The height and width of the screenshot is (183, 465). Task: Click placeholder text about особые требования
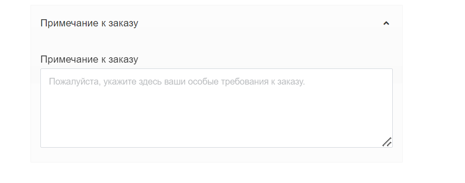pos(177,82)
